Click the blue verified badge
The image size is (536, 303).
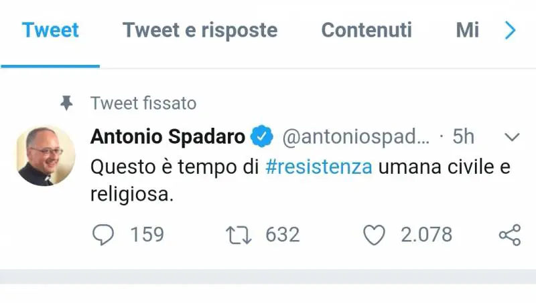click(x=261, y=137)
